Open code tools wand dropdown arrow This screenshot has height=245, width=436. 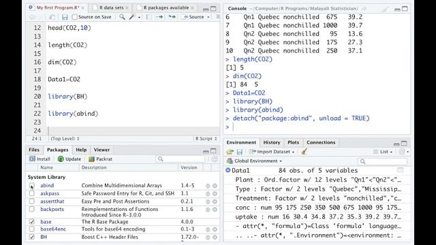click(x=139, y=17)
